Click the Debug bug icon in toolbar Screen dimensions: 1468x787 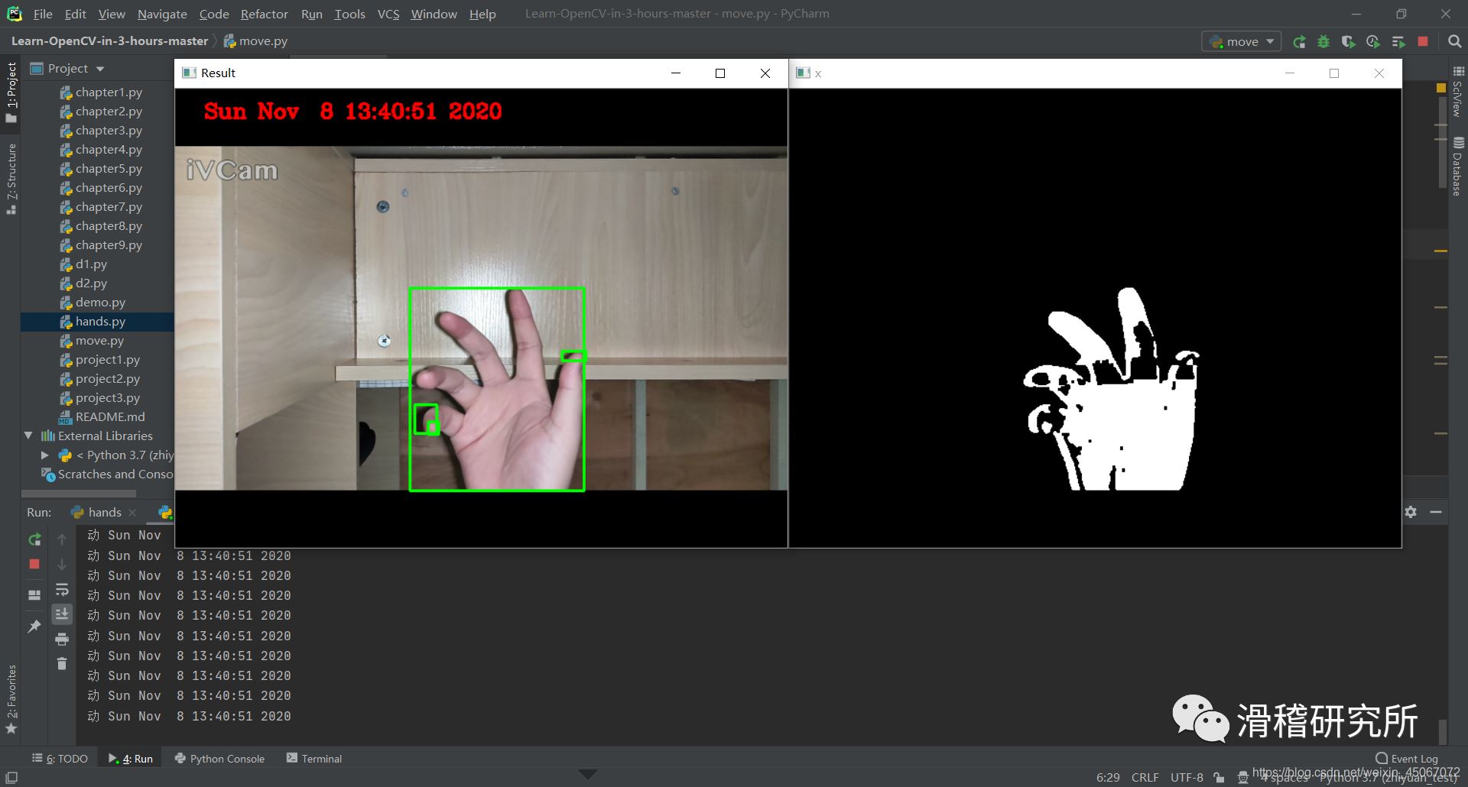click(1323, 42)
